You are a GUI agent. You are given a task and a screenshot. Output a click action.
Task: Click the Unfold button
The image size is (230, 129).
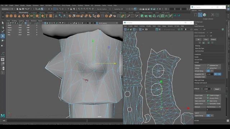pyautogui.click(x=200, y=68)
